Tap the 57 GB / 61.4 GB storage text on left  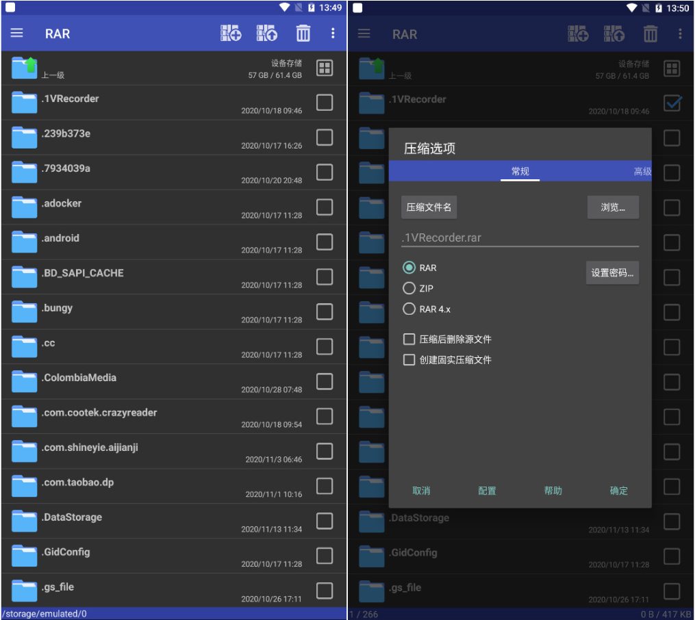click(275, 75)
